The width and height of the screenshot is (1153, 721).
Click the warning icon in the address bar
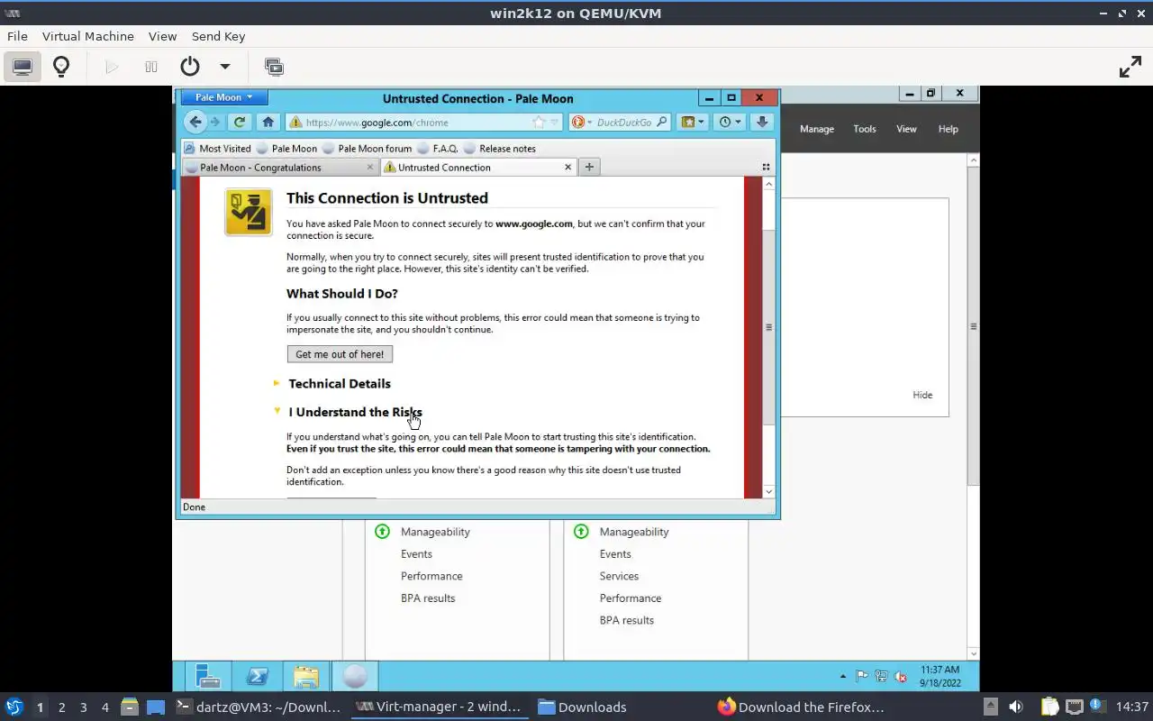tap(295, 123)
